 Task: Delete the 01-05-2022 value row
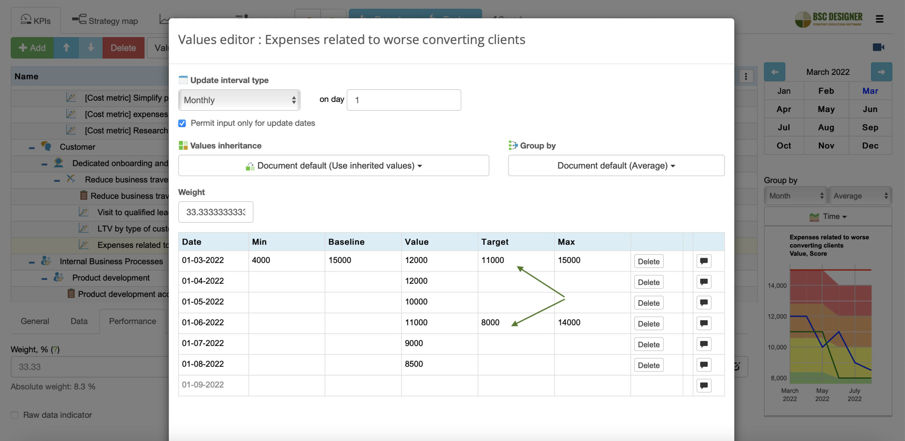tap(648, 303)
